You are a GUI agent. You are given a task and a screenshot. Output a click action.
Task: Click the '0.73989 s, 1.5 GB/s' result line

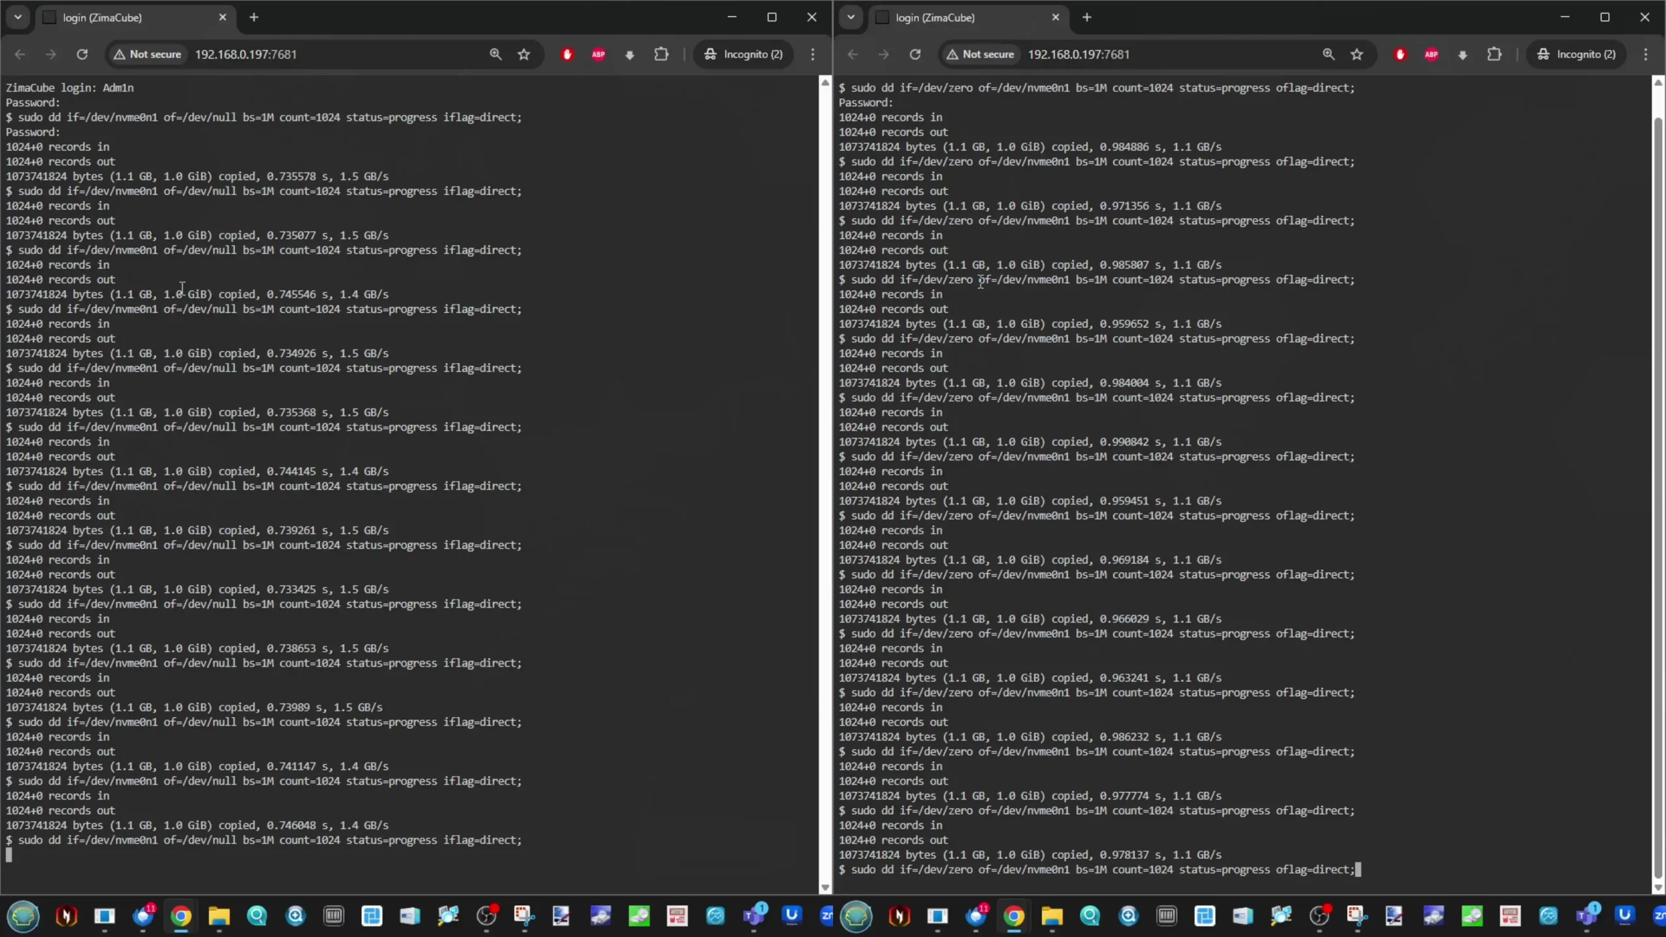click(194, 707)
